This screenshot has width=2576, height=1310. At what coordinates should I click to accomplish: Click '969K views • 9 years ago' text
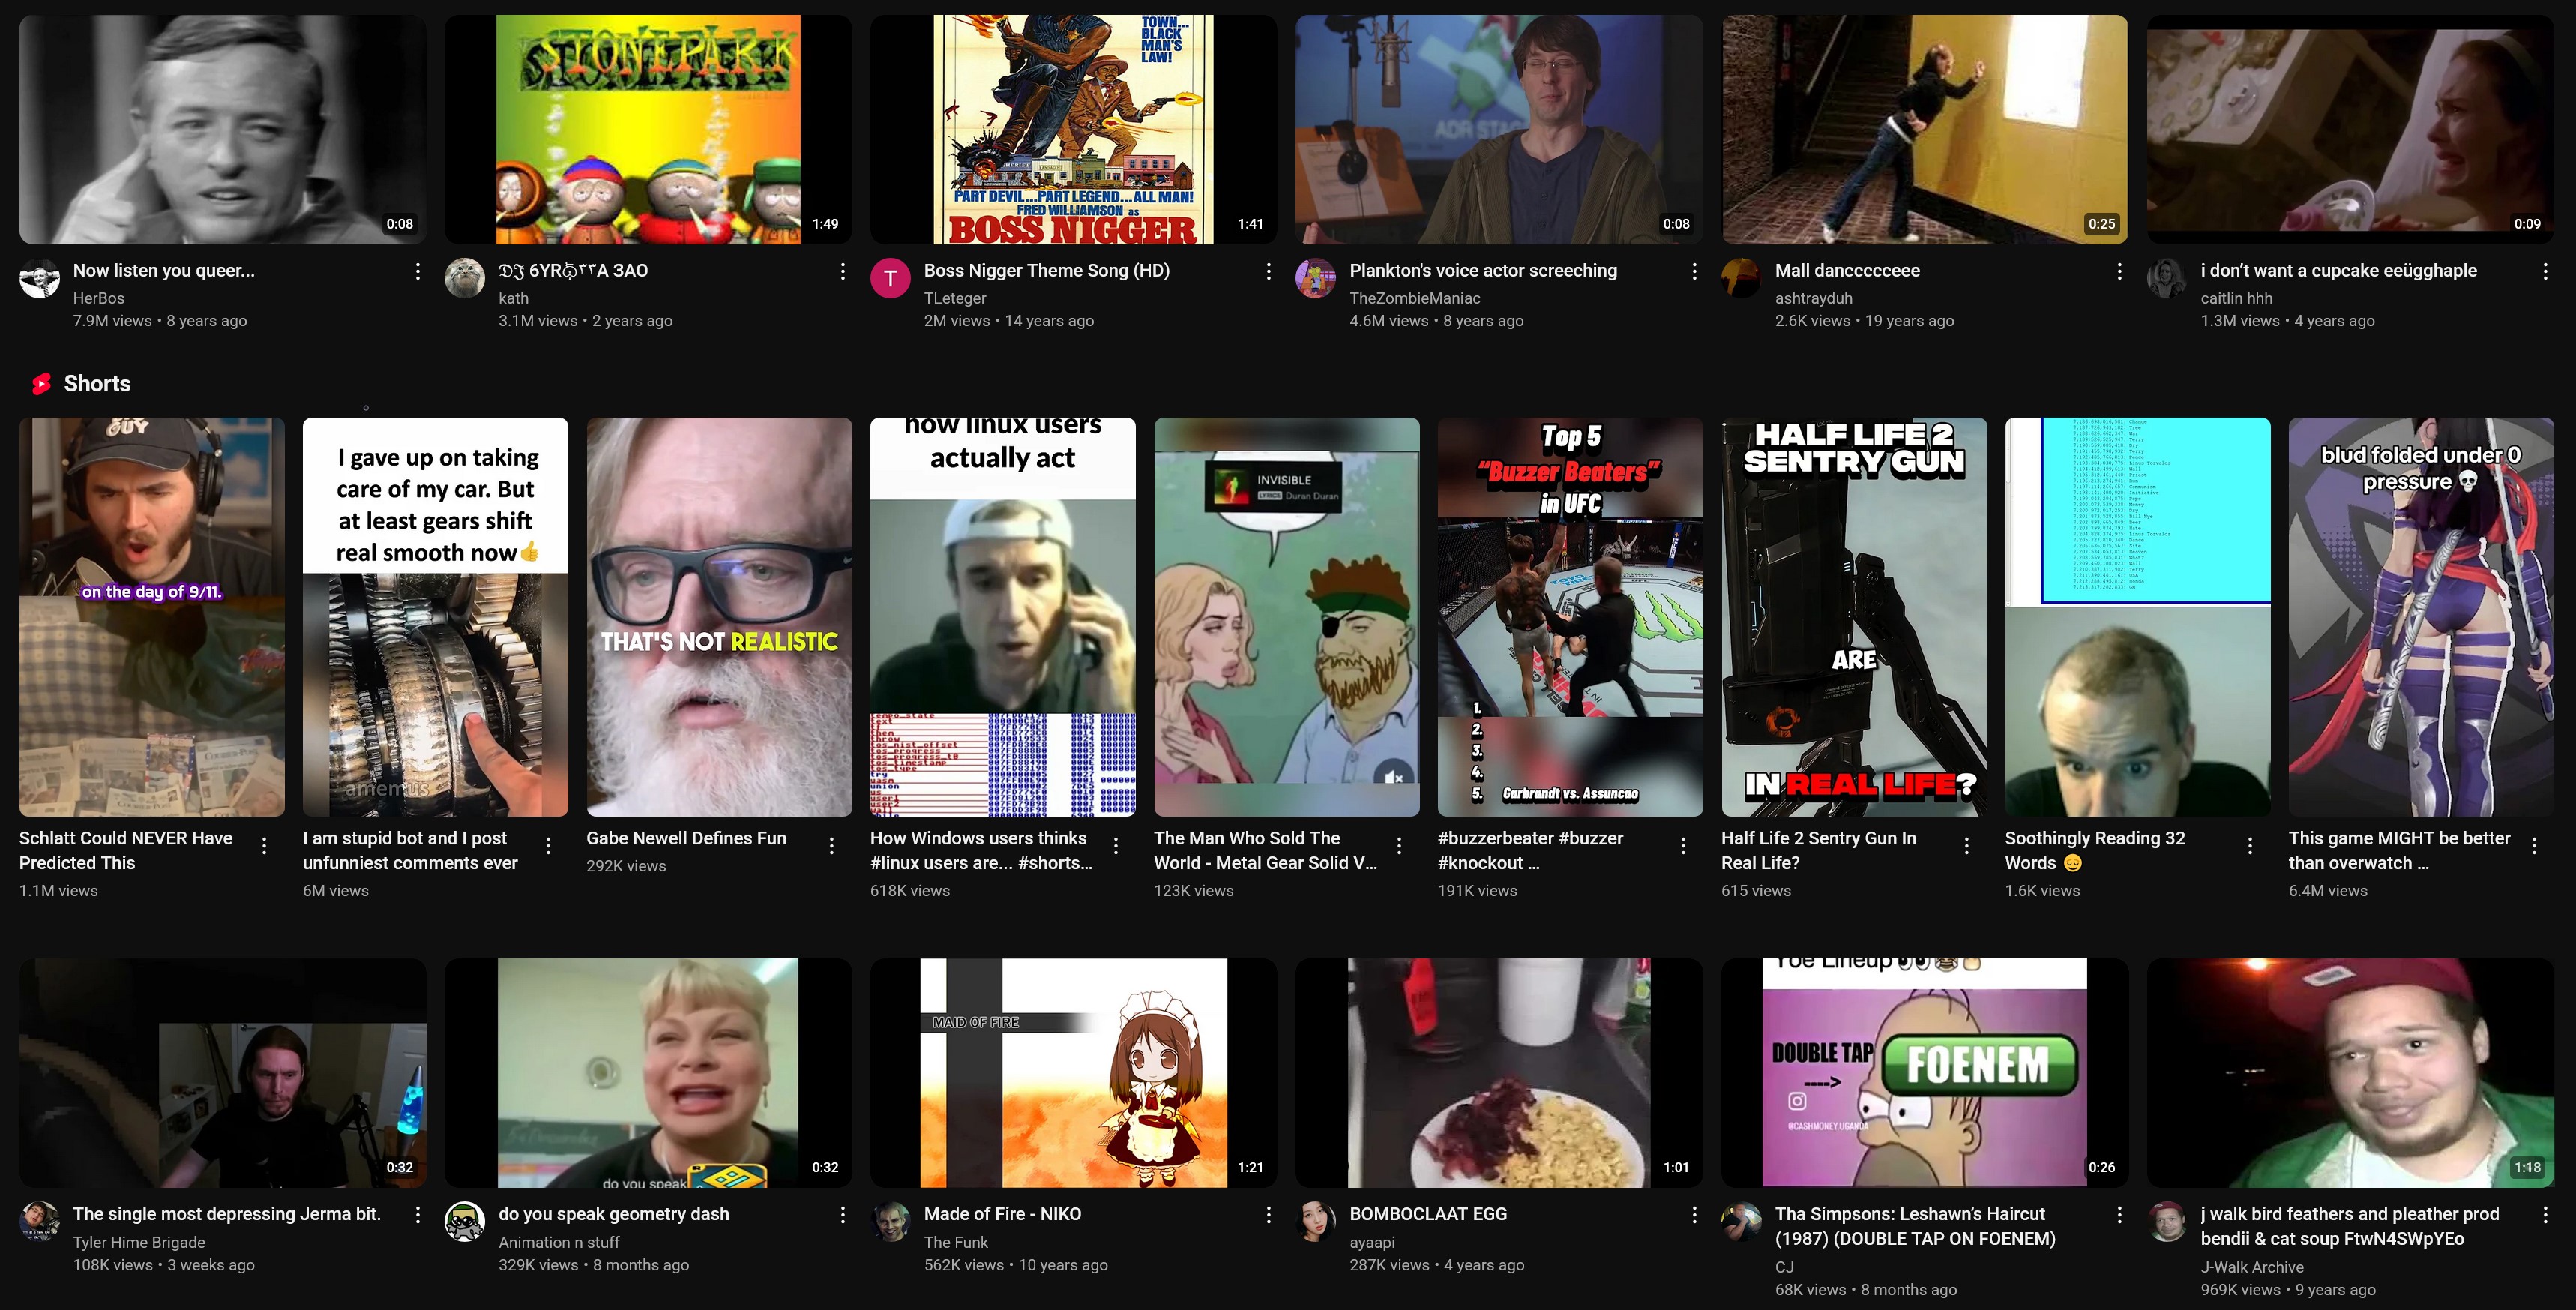point(2288,1290)
